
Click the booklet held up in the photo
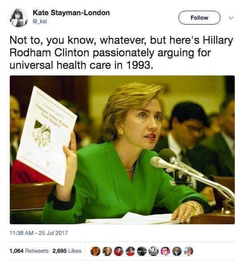click(x=46, y=135)
